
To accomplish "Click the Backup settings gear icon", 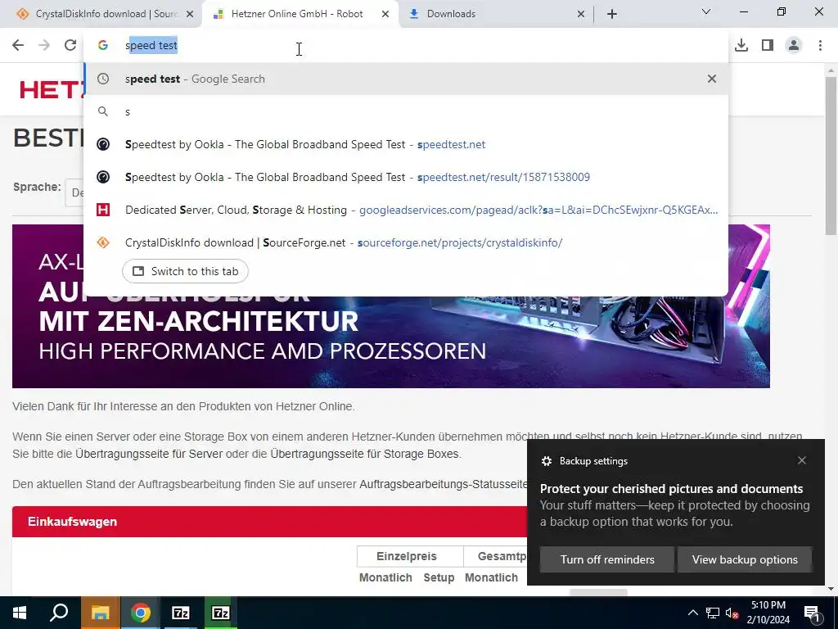I will (546, 461).
